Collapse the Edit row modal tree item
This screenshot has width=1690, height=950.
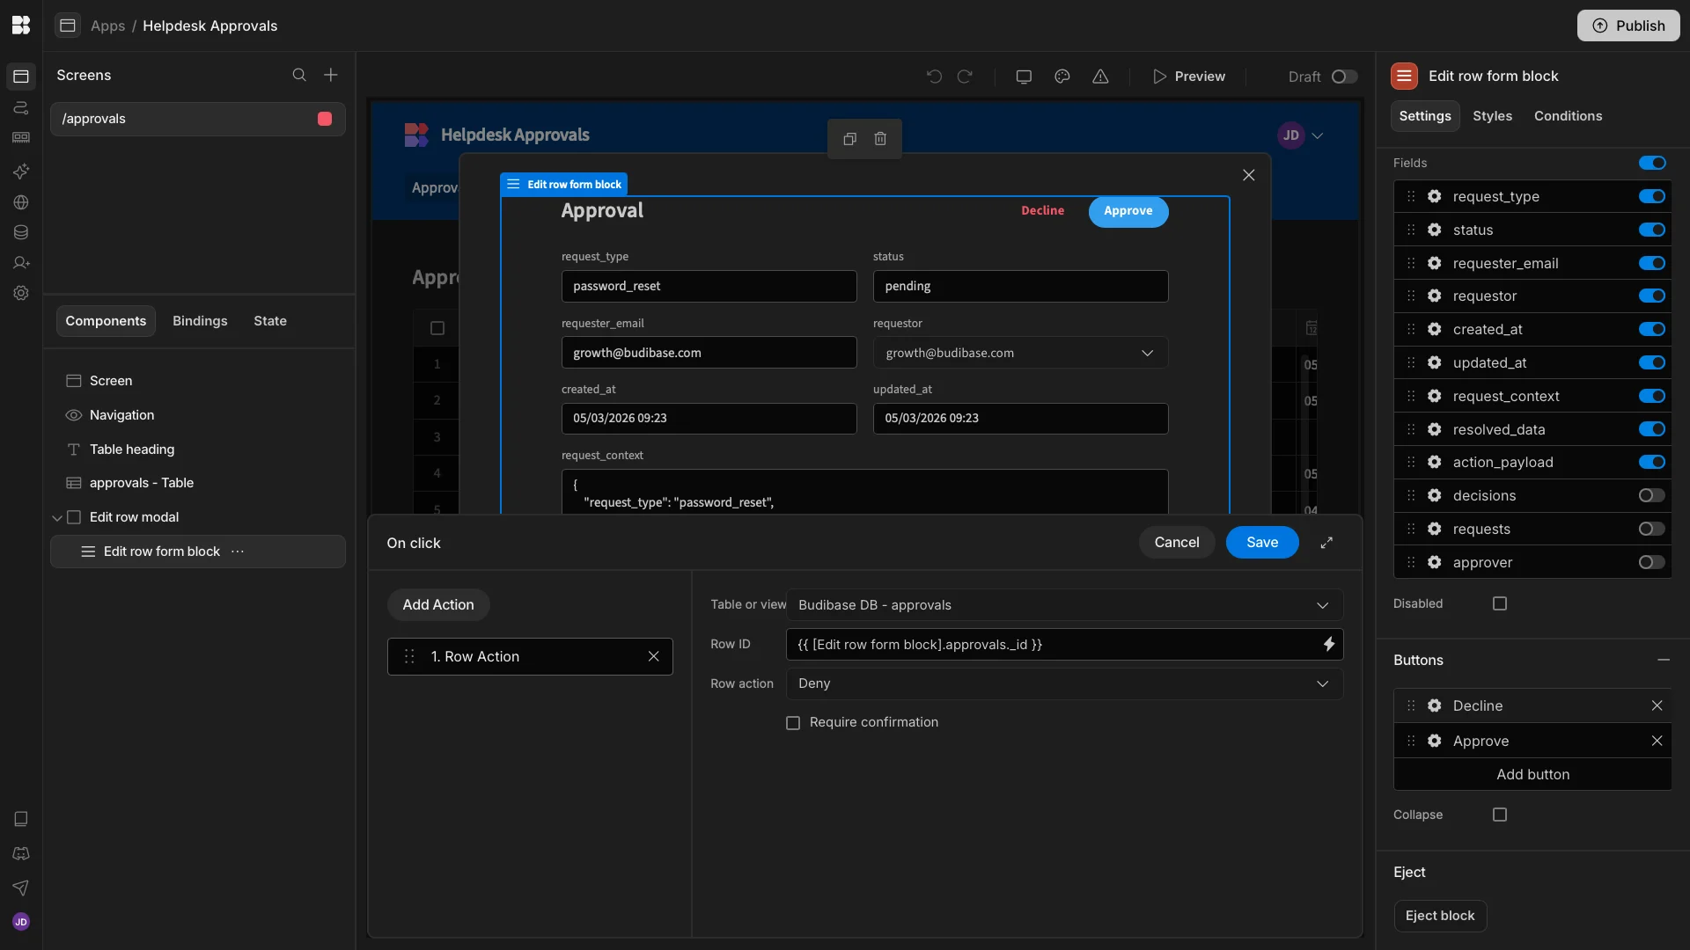[x=57, y=518]
